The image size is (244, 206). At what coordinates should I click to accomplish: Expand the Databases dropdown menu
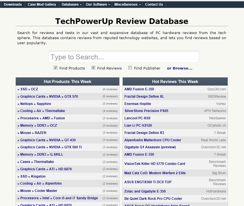pos(71,4)
